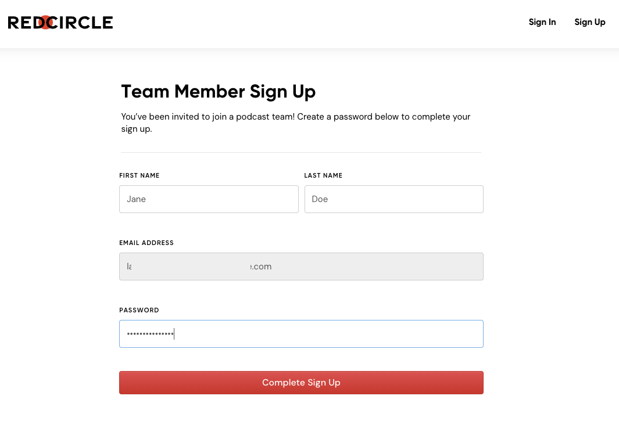Click the Team Member Sign Up heading
The height and width of the screenshot is (425, 619).
[x=218, y=92]
